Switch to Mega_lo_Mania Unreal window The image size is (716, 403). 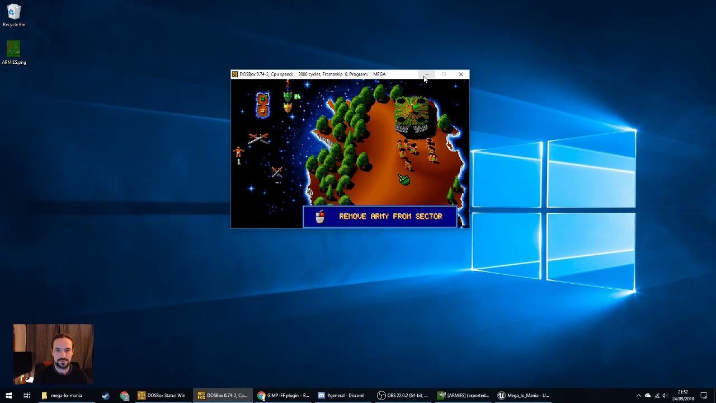pyautogui.click(x=524, y=395)
